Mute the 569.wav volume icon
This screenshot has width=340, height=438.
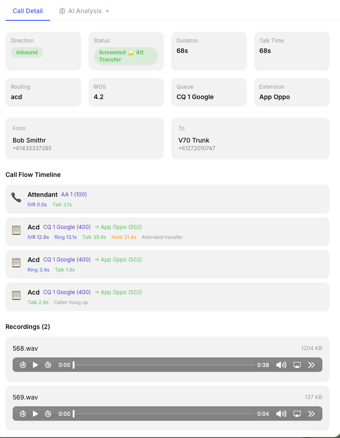point(281,414)
